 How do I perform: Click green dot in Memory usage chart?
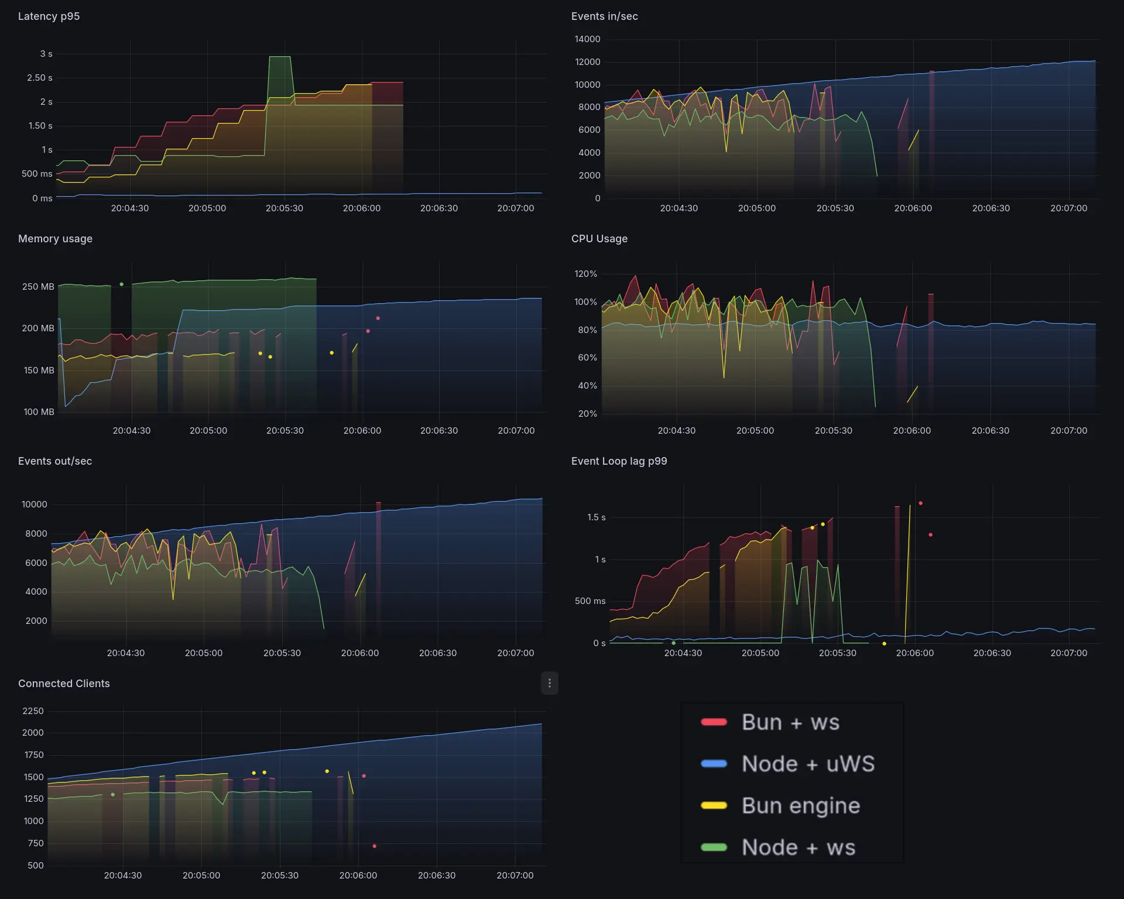click(121, 284)
